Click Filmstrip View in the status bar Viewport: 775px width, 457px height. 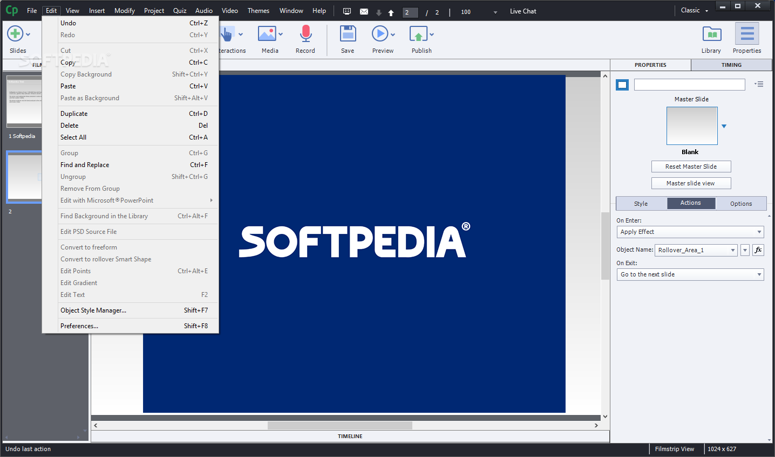click(675, 449)
